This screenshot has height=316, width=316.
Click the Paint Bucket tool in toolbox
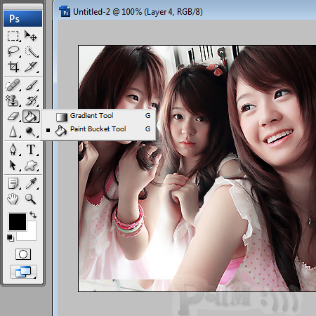(31, 117)
